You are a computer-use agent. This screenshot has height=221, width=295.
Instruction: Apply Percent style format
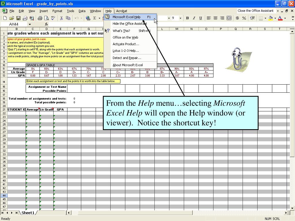coord(244,18)
